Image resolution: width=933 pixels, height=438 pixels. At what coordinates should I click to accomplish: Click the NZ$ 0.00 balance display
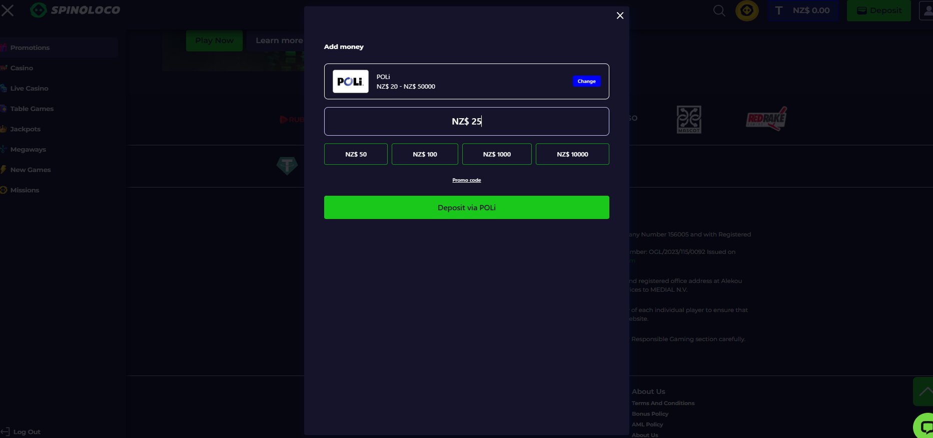[803, 11]
